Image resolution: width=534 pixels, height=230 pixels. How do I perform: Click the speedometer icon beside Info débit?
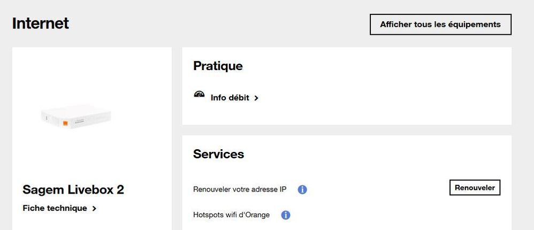point(200,95)
